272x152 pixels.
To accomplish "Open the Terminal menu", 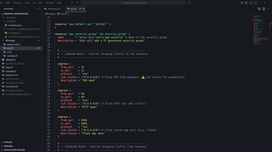I will point(50,3).
